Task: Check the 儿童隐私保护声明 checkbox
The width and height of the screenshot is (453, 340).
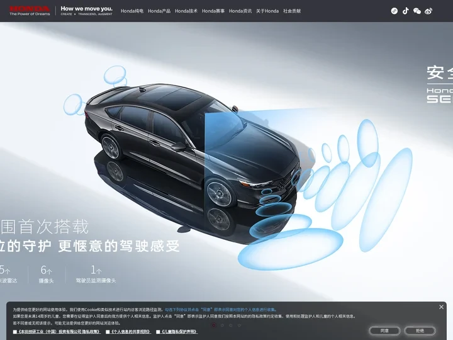Action: point(158,332)
